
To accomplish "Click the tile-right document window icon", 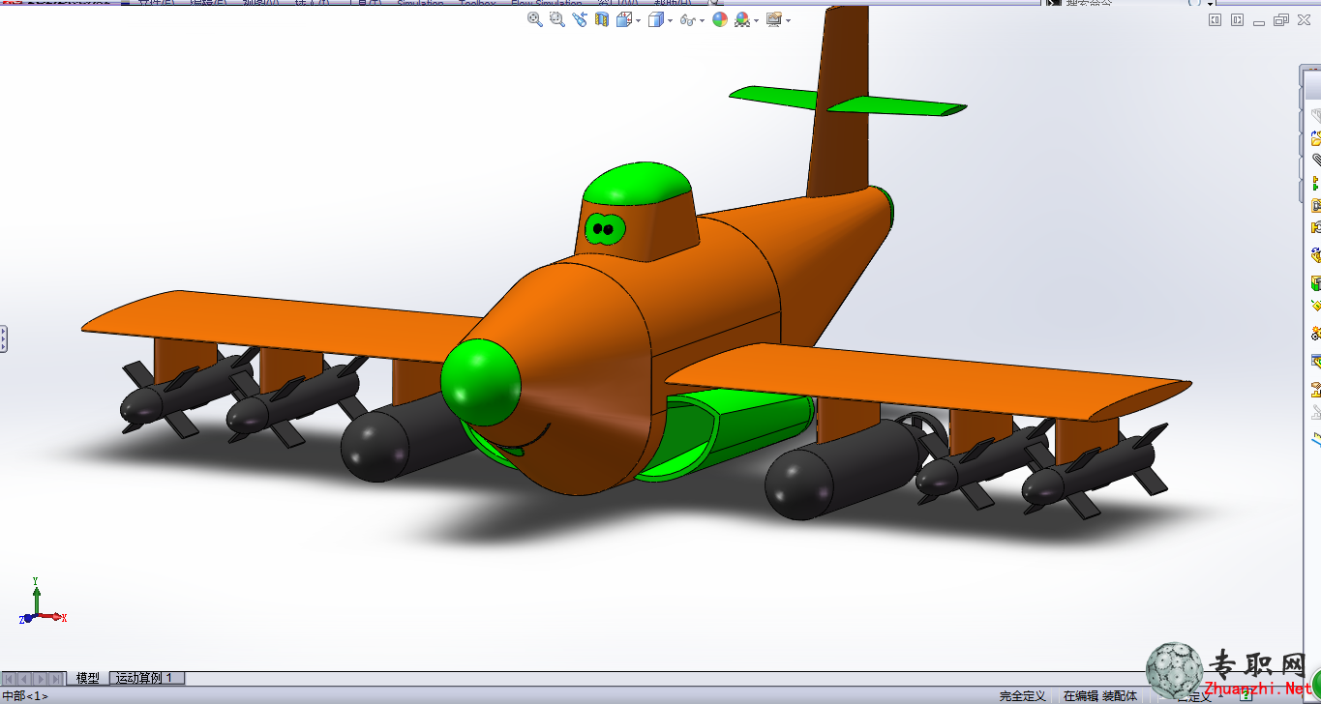I will coord(1237,20).
